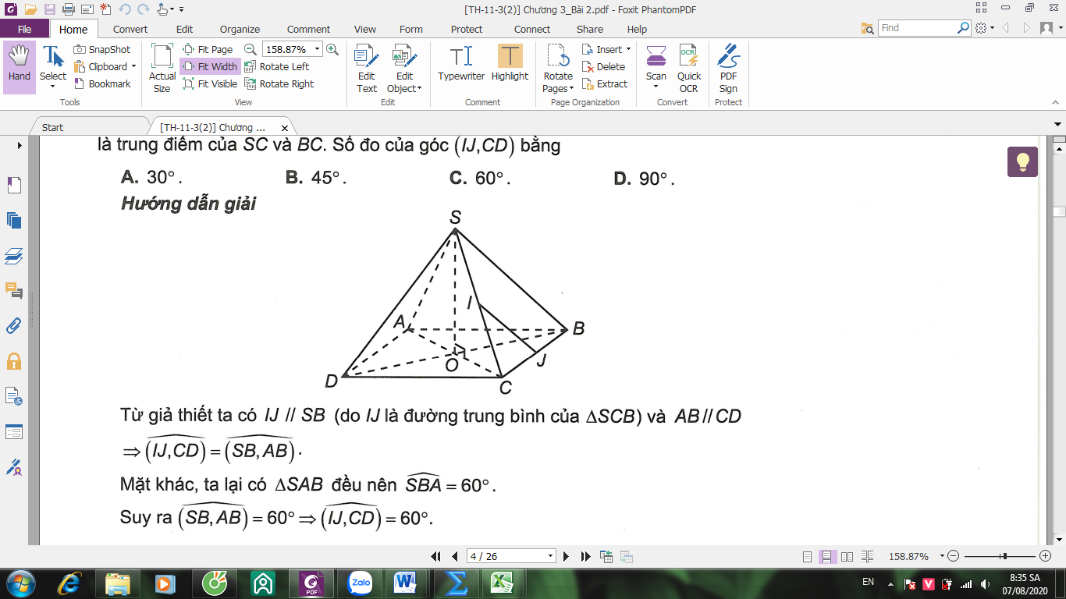
Task: Open a file from the quick access toolbar
Action: tap(30, 9)
